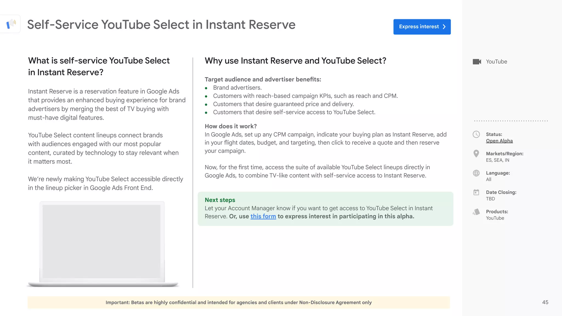Screen dimensions: 562x316
Task: Click paragraph starting 'Instant Reserve is a reservation feature'
Action: [107, 105]
